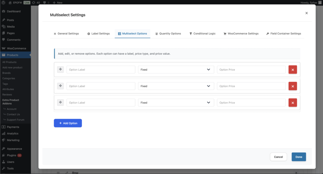Viewport: 323px width, 174px height.
Task: Click the Add Option button
Action: [68, 123]
